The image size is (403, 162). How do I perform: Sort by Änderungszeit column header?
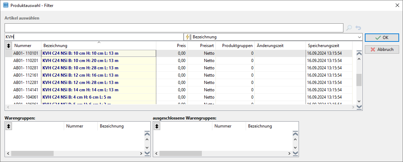pyautogui.click(x=280, y=46)
